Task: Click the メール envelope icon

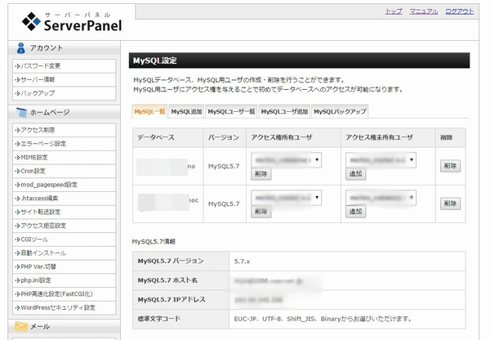Action: (21, 327)
